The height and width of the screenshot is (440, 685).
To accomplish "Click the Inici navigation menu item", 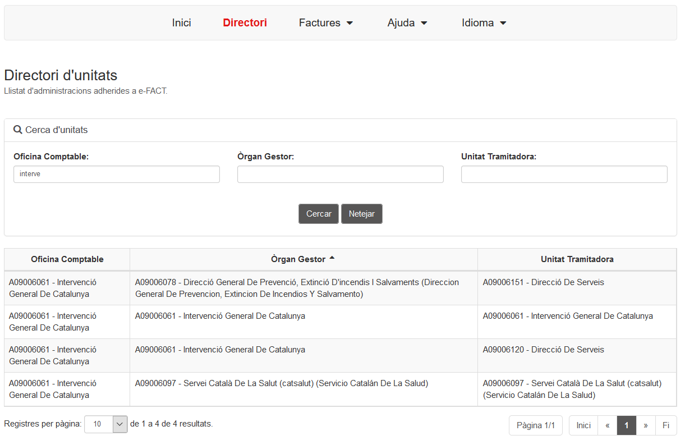I will [x=181, y=23].
